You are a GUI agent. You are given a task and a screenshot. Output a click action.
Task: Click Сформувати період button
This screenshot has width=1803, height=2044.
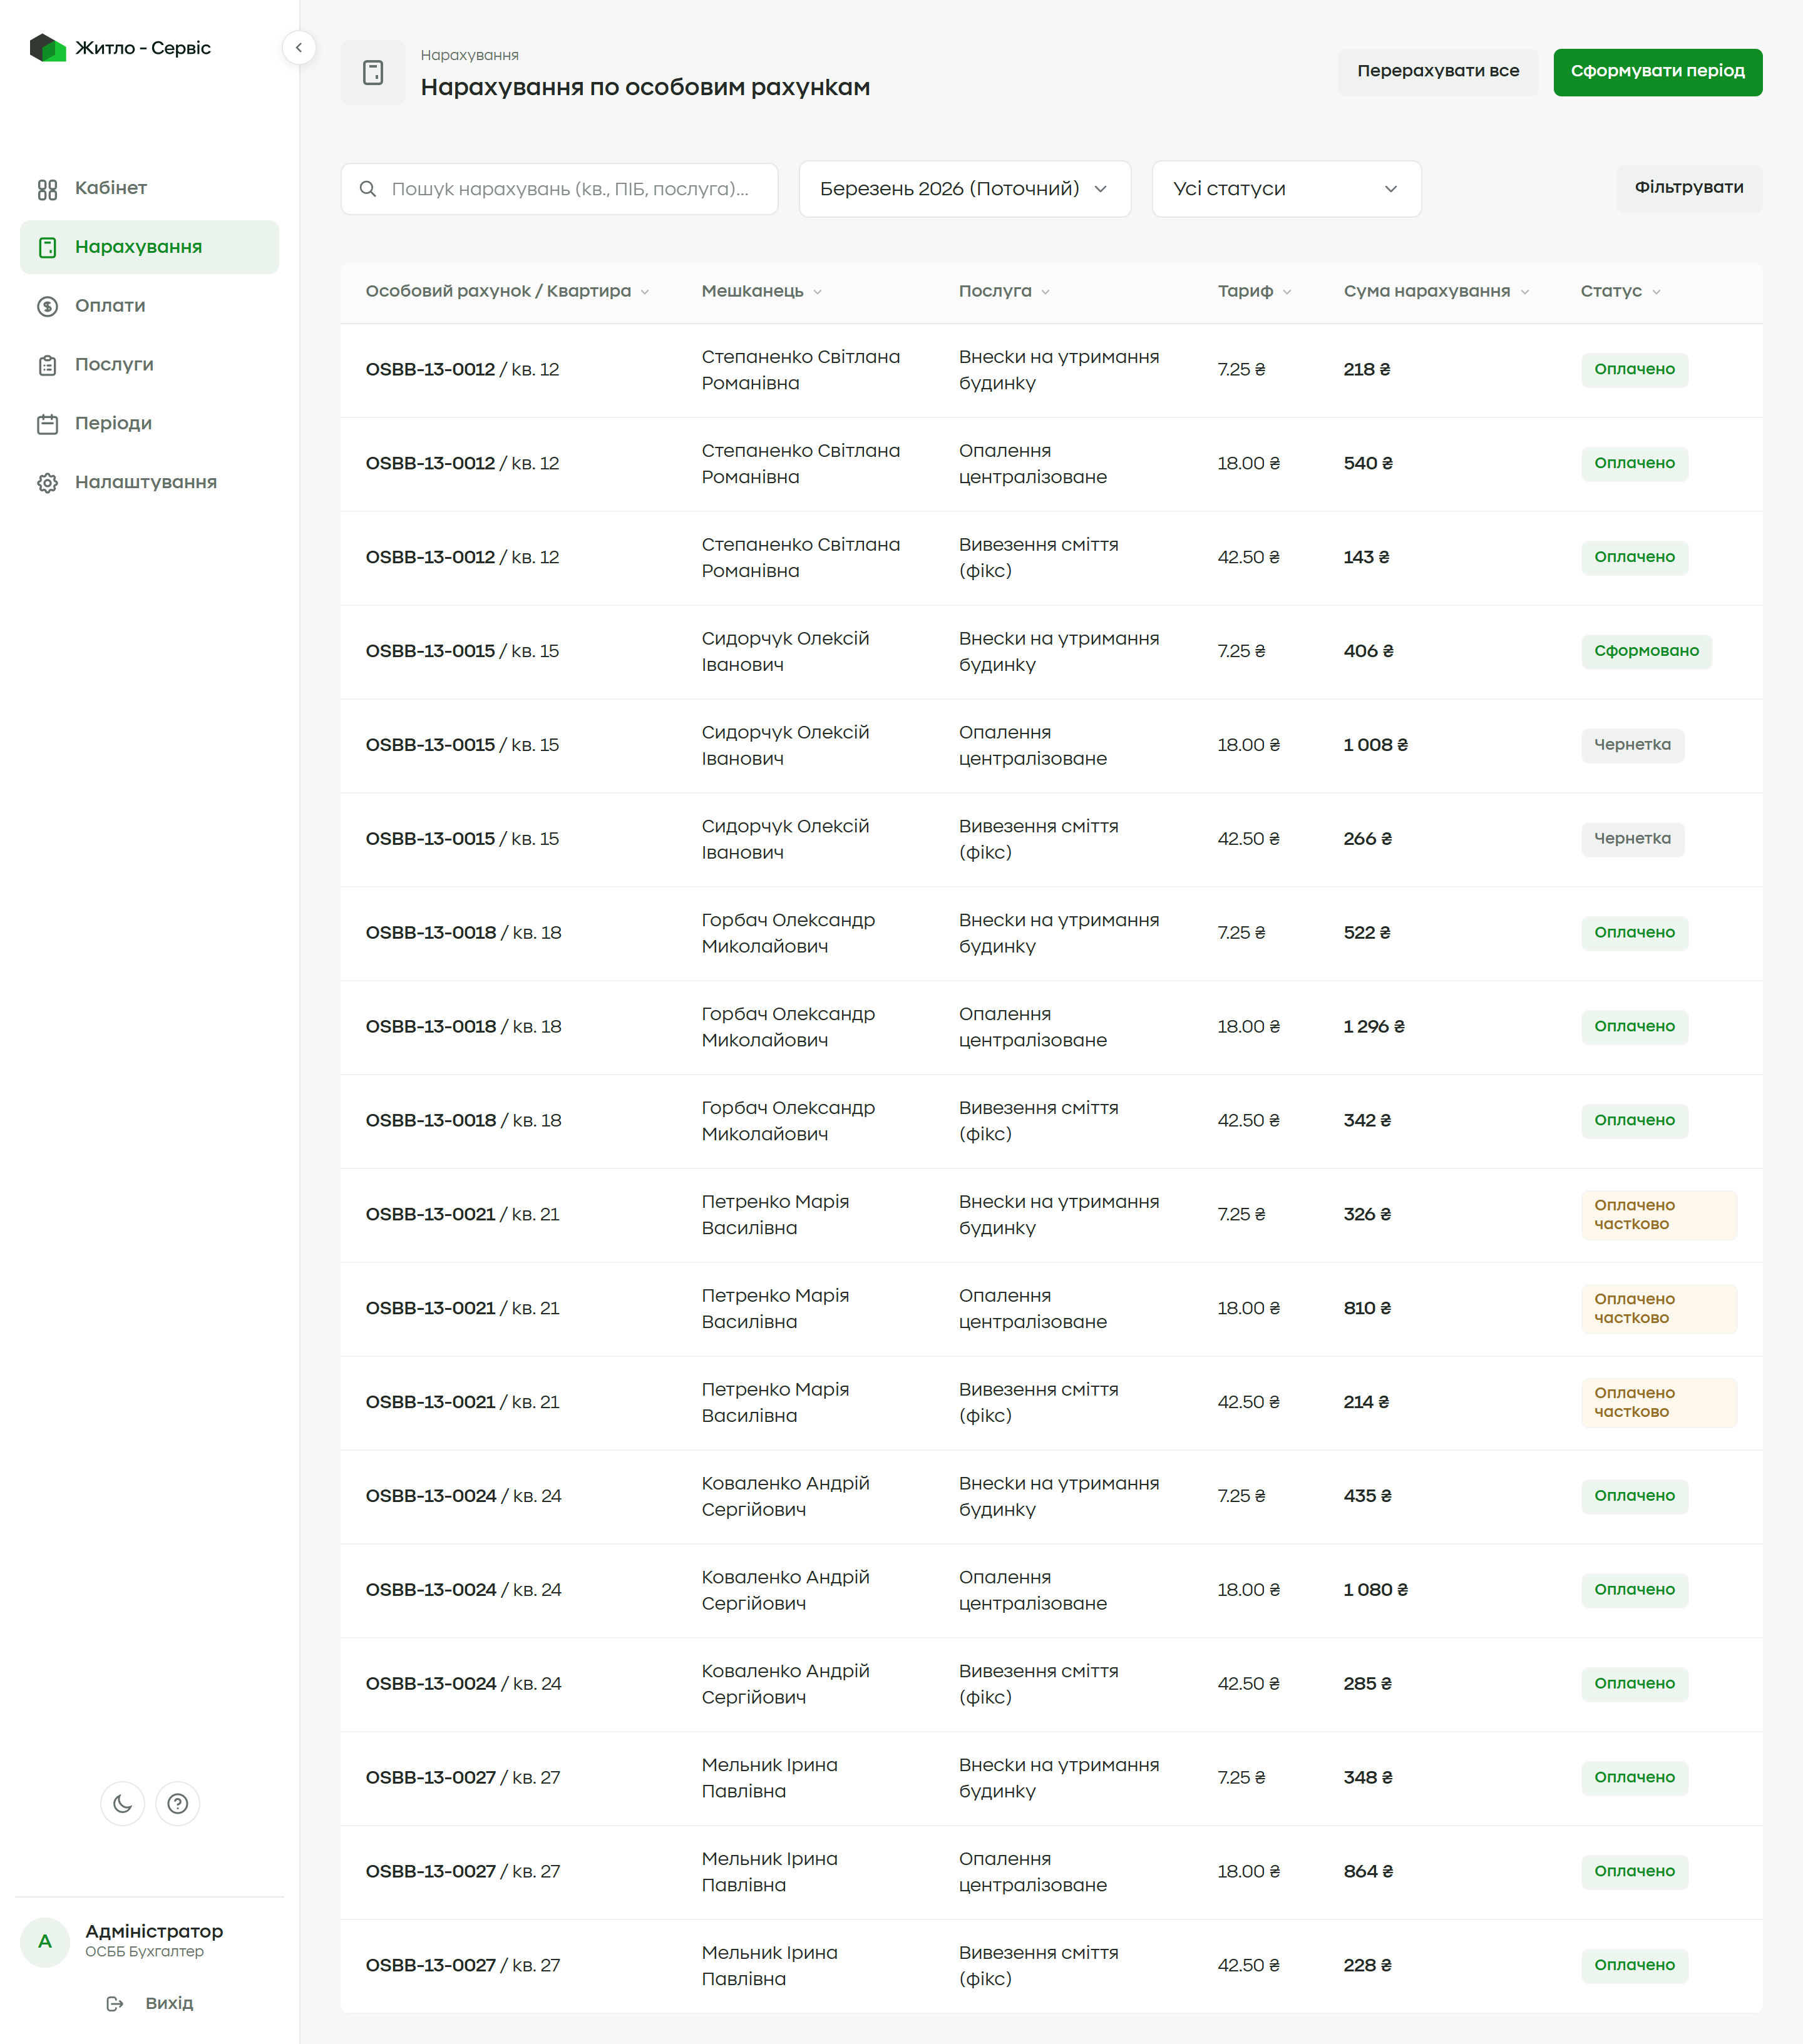pos(1657,71)
